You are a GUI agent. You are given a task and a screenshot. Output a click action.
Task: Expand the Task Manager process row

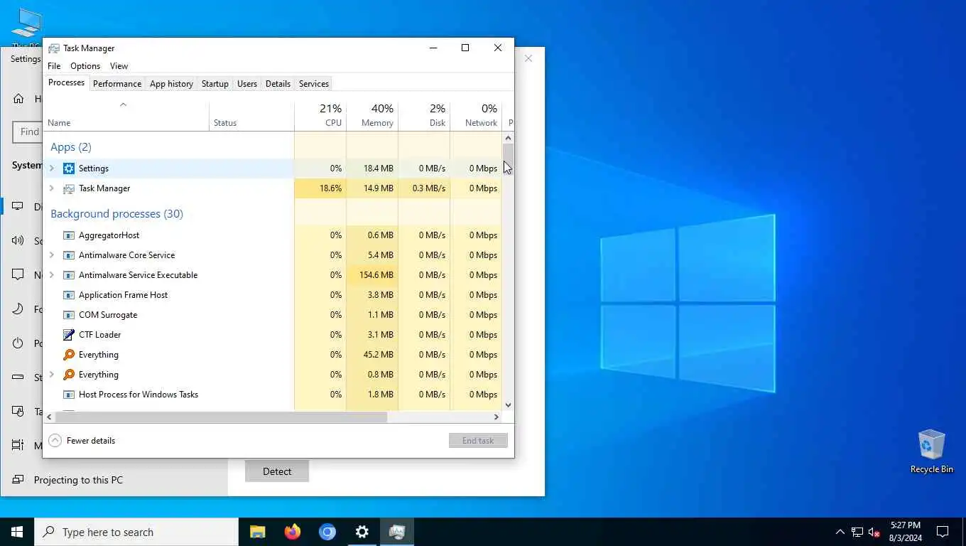(51, 188)
